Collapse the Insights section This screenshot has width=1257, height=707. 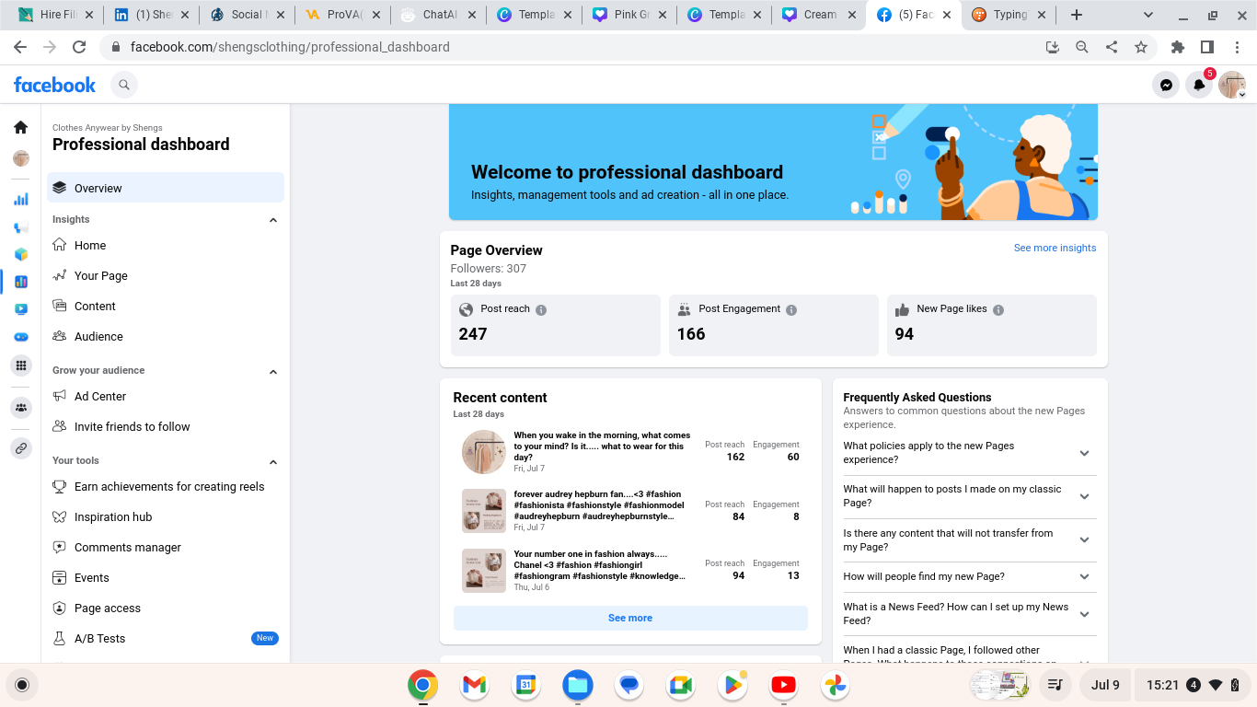[x=272, y=220]
